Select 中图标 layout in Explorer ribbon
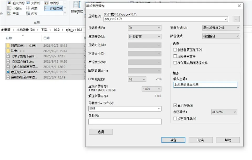 pyautogui.click(x=52, y=3)
